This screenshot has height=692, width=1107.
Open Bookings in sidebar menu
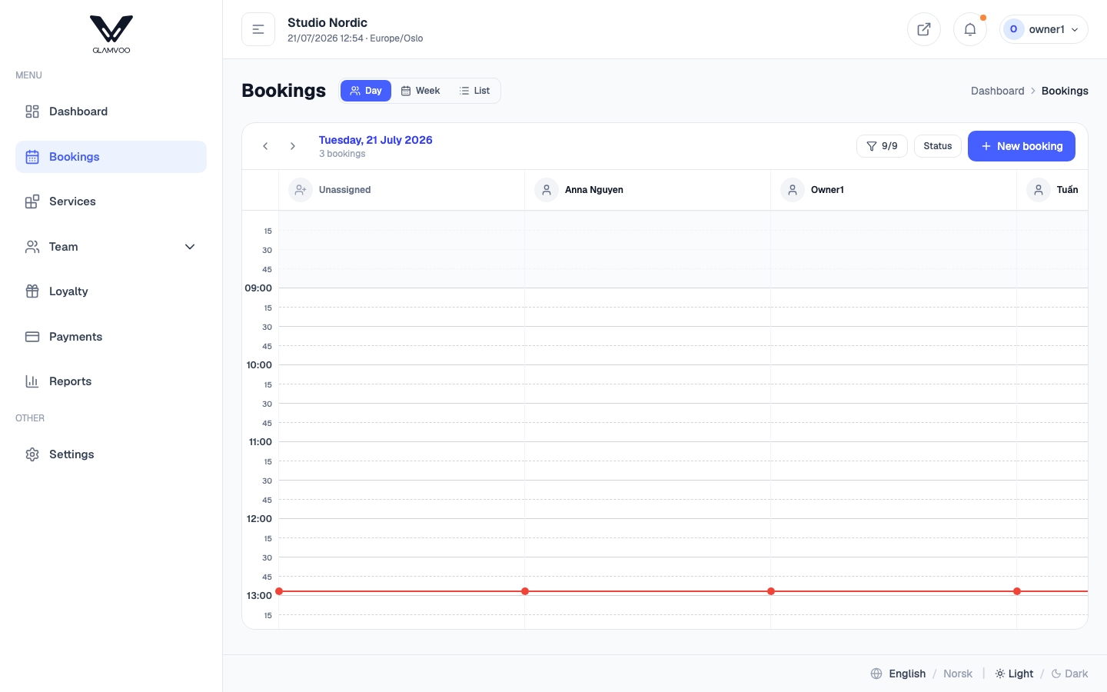[111, 157]
